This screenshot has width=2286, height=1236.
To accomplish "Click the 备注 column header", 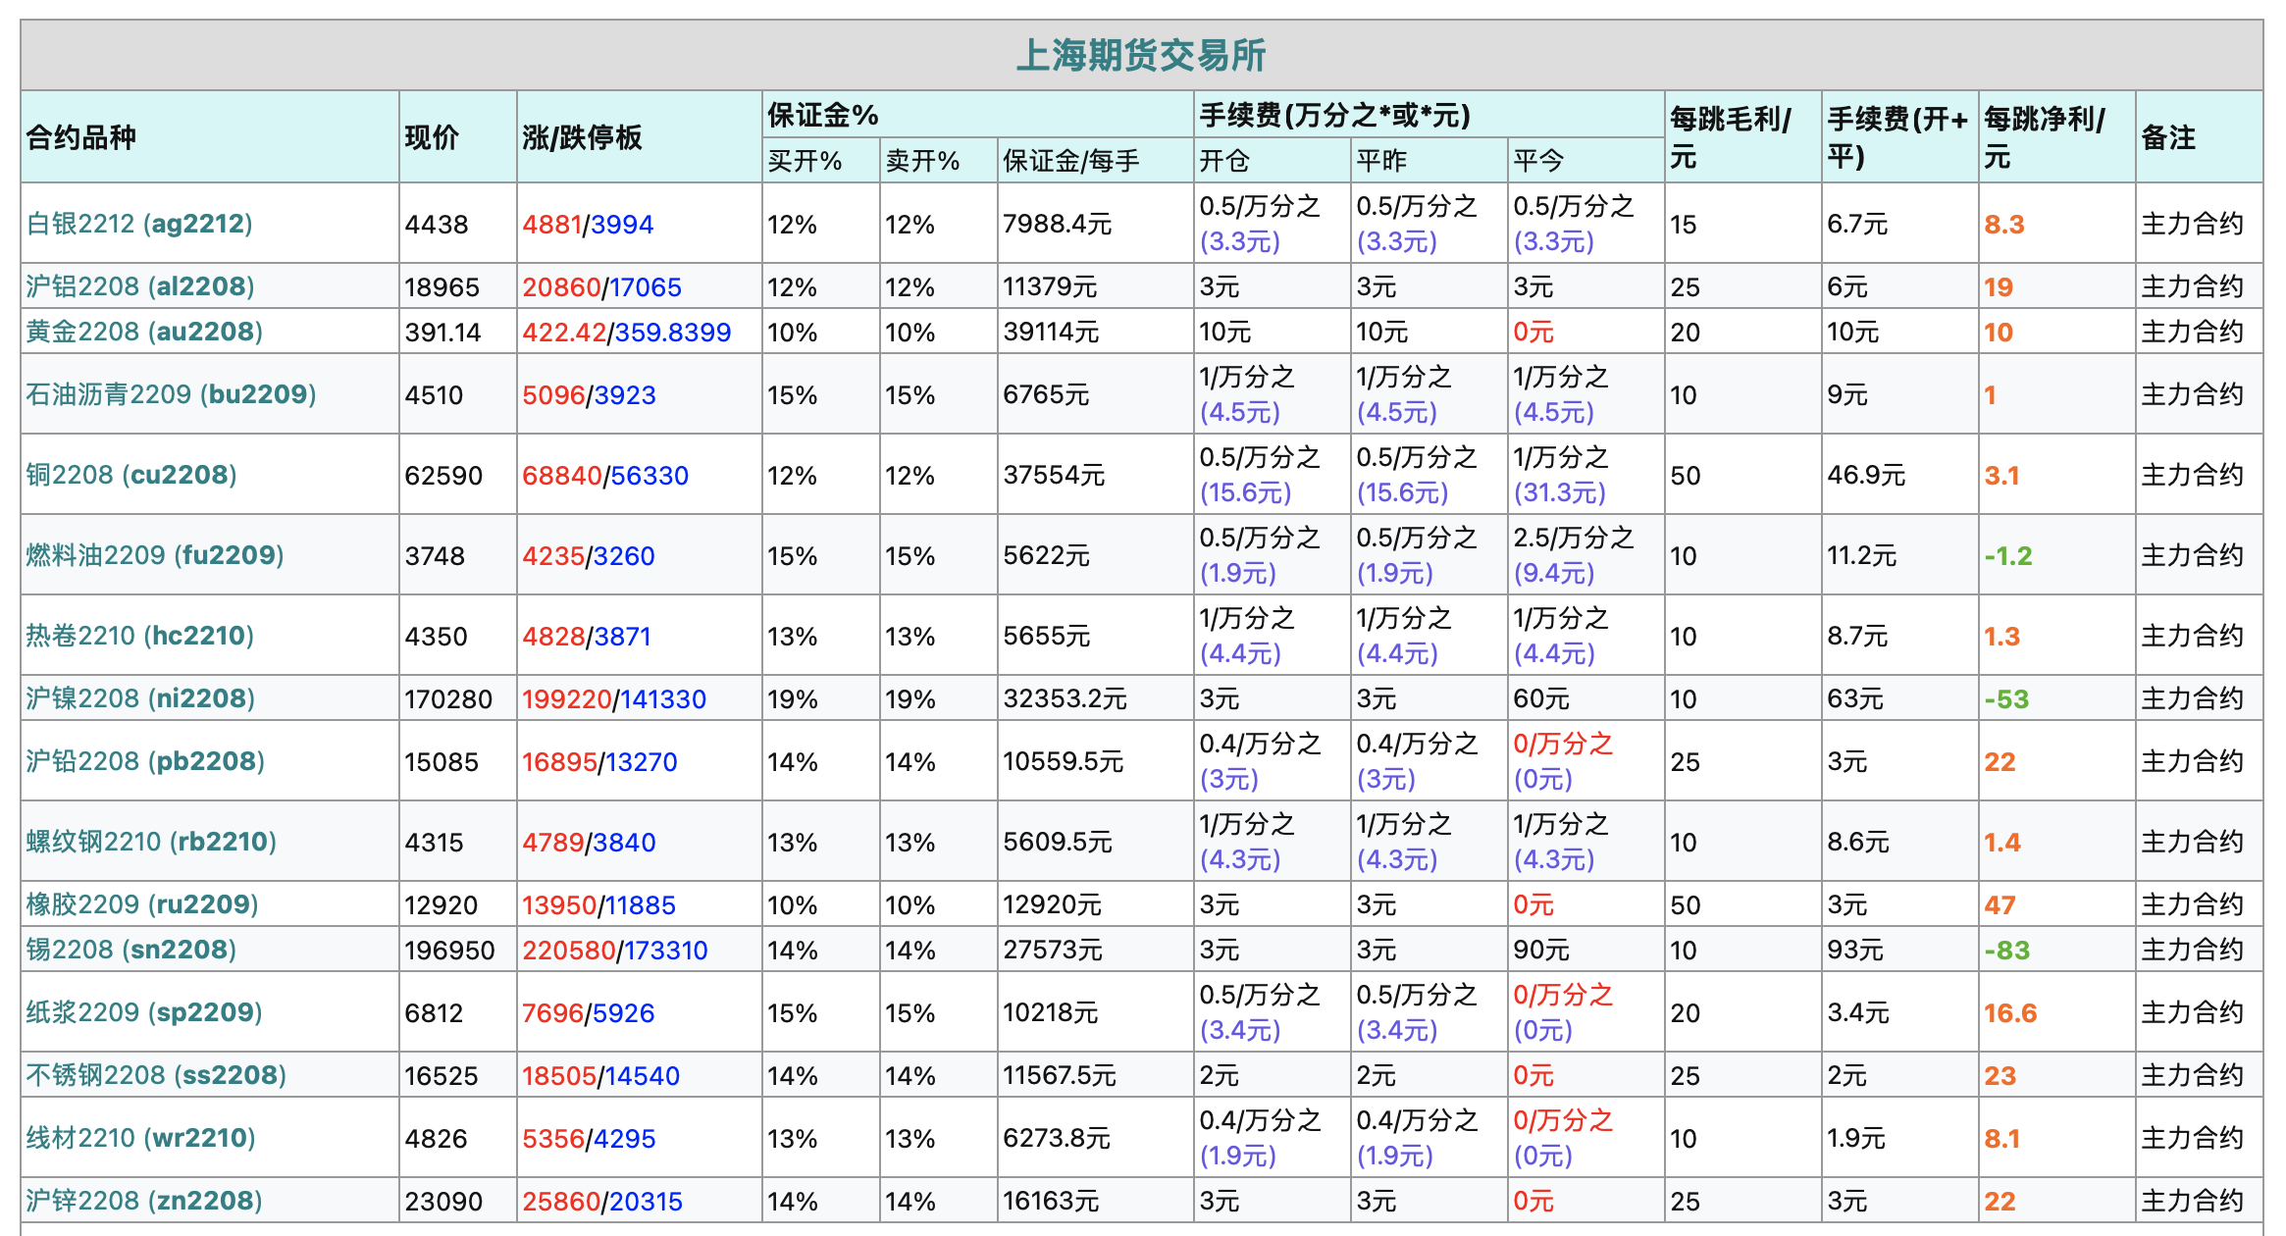I will coord(2168,137).
